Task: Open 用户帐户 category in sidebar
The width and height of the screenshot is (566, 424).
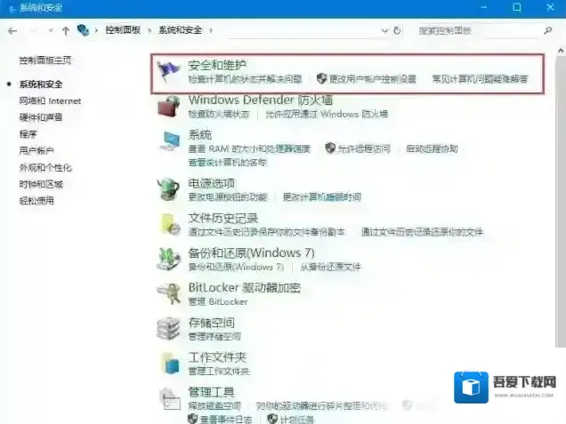Action: (x=36, y=151)
